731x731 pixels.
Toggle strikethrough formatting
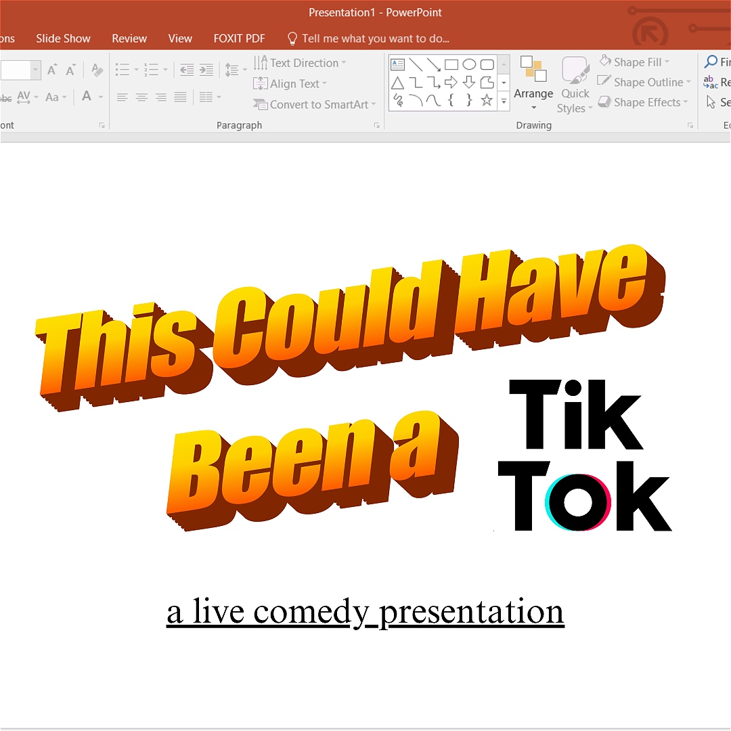click(6, 98)
